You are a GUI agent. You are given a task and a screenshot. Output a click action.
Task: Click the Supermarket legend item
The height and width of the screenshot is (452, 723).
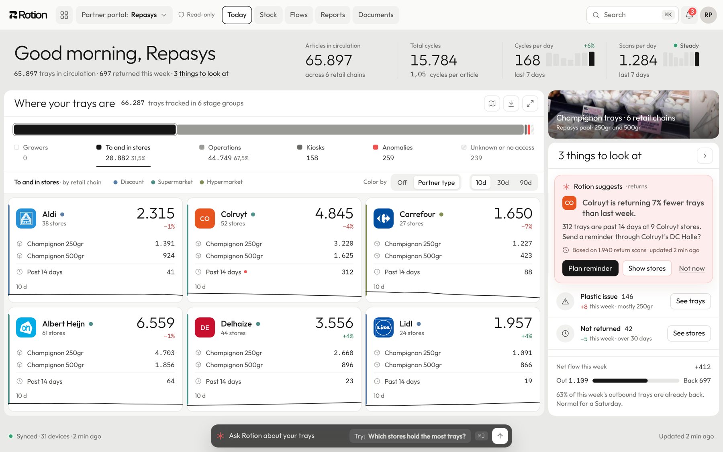(x=172, y=182)
